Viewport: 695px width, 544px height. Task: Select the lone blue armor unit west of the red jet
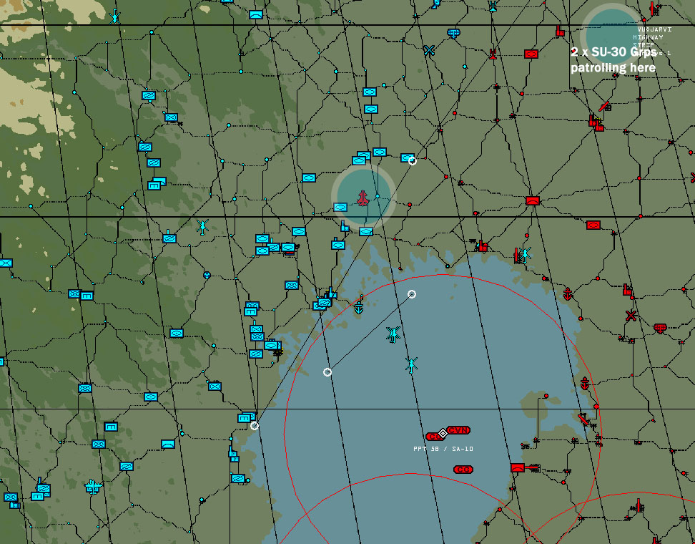click(x=309, y=178)
